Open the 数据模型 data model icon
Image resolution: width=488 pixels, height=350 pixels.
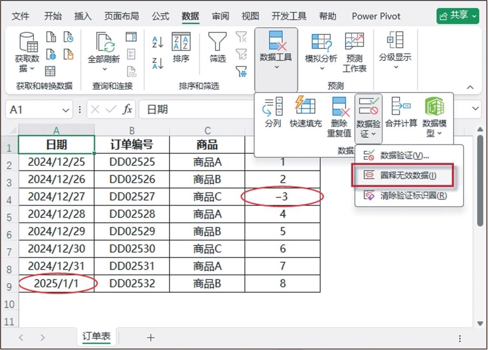(x=434, y=106)
